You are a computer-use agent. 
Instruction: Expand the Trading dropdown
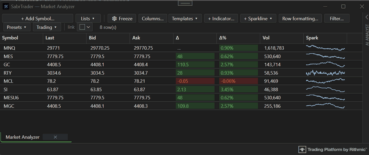coord(47,27)
